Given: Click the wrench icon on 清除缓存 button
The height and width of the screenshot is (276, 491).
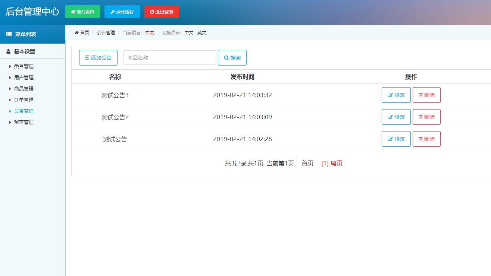Looking at the screenshot, I should (x=112, y=12).
